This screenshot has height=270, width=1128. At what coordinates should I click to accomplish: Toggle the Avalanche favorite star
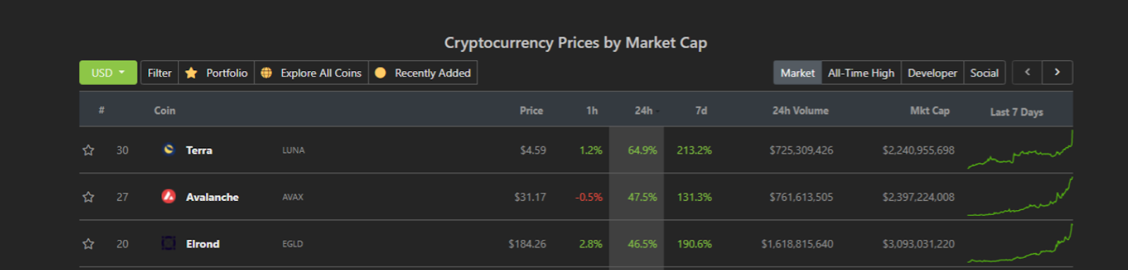88,197
